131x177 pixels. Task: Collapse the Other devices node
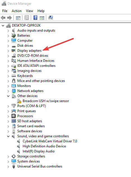8,96
